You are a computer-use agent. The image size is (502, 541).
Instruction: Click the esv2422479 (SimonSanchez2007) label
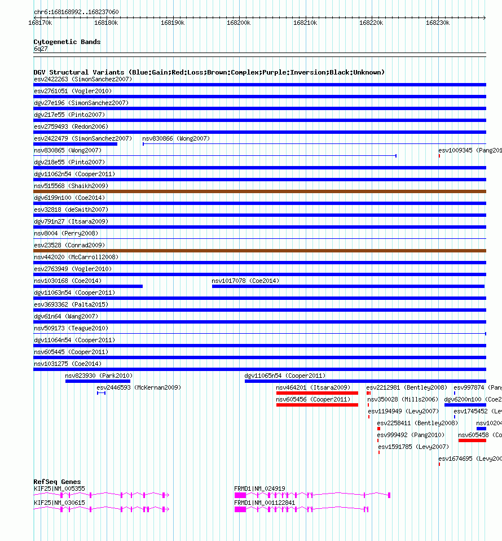coord(83,138)
